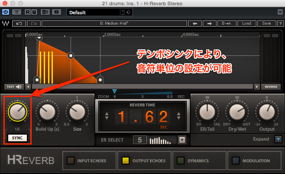
Task: Click the Redo arrow button
Action: [34, 24]
